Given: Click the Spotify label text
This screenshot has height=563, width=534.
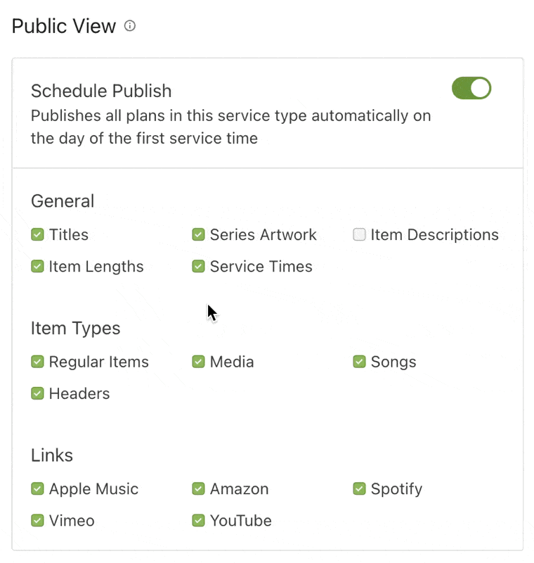Looking at the screenshot, I should [396, 488].
